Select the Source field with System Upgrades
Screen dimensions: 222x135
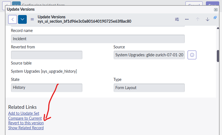click(149, 55)
